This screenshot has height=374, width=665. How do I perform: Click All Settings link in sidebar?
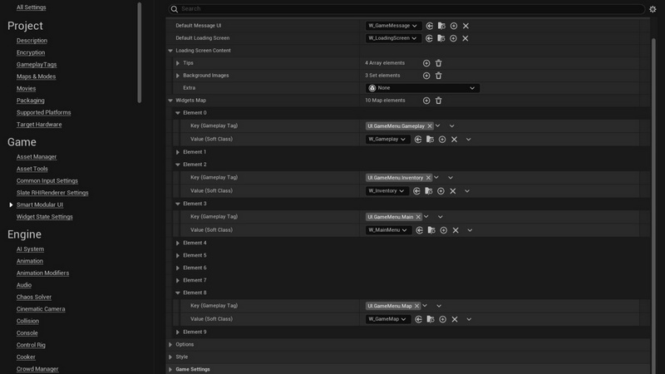[32, 7]
